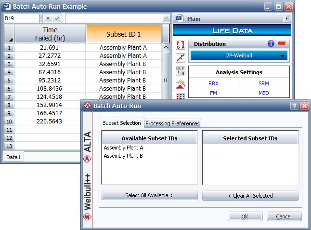
Task: Click the help question mark in Batch Auto Run
Action: click(294, 106)
